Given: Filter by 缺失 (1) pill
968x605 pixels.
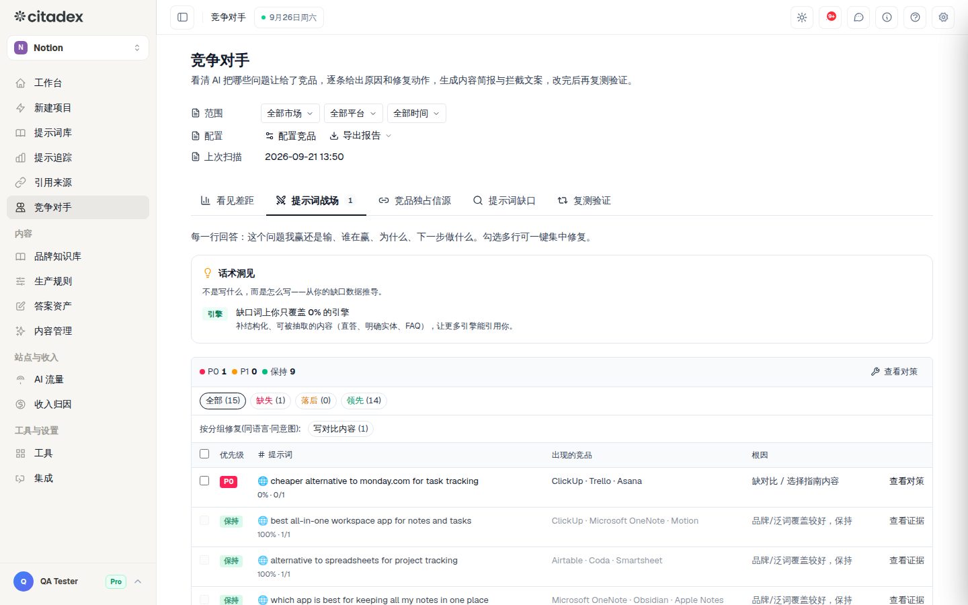Looking at the screenshot, I should (271, 401).
